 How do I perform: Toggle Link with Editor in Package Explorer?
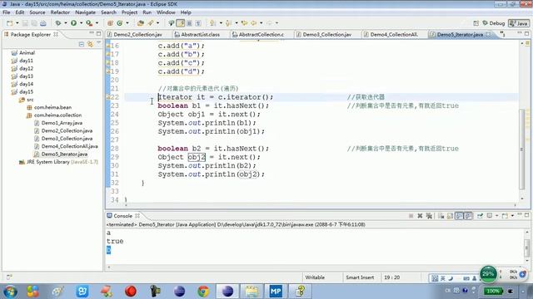(x=90, y=44)
